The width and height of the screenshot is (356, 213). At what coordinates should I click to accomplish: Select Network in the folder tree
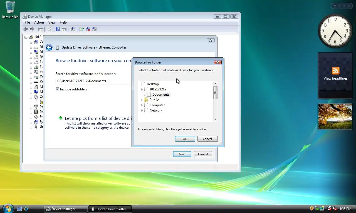(x=156, y=110)
